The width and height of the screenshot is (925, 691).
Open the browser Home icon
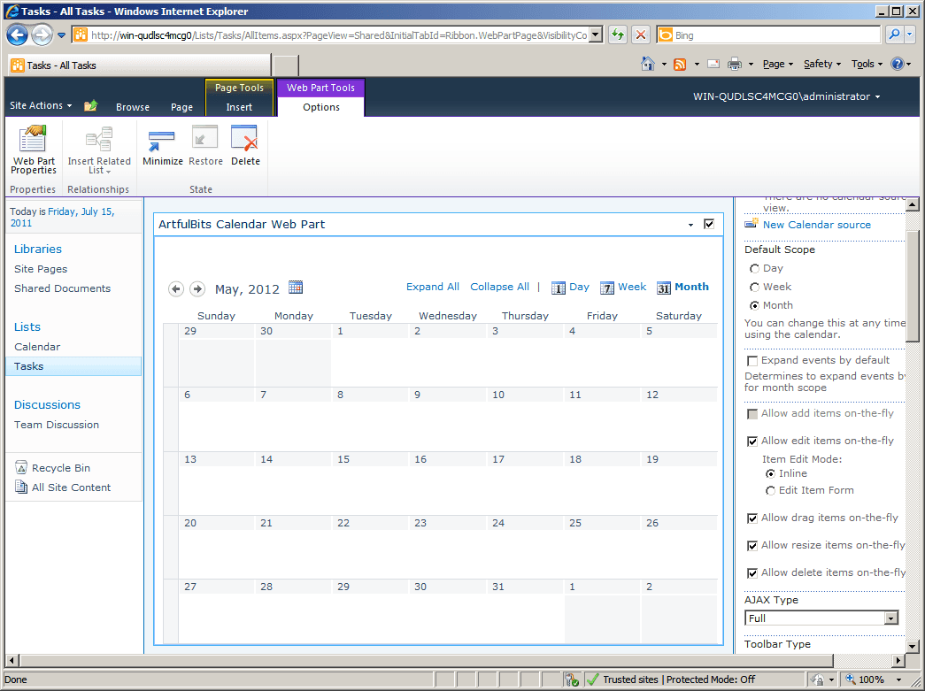click(x=647, y=64)
